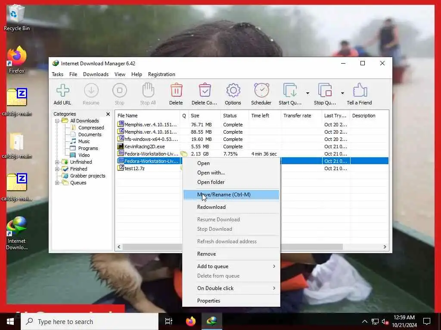Open the Registration menu

click(x=162, y=74)
